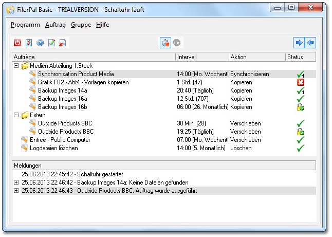This screenshot has width=332, height=237.
Task: Click the edit job pencil icon
Action: coord(51,43)
